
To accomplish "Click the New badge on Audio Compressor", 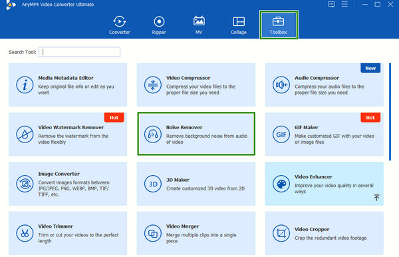I will pyautogui.click(x=370, y=68).
